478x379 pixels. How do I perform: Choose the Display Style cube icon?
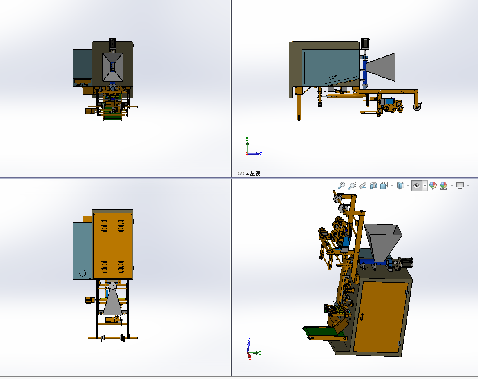400,185
